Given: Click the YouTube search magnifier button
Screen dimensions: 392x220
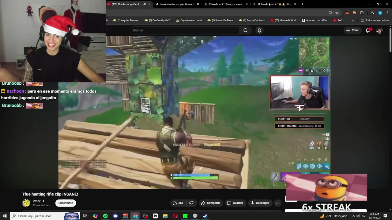Looking at the screenshot, I should pos(246,30).
